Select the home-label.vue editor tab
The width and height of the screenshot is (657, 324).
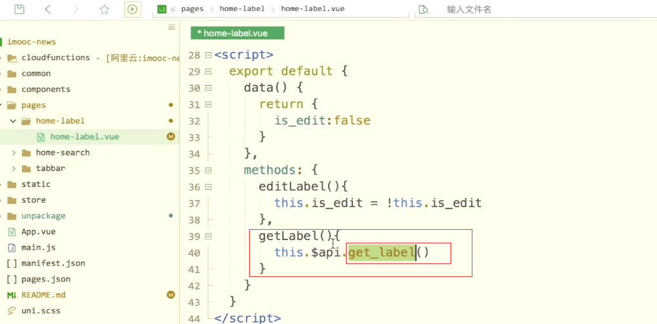[x=238, y=33]
